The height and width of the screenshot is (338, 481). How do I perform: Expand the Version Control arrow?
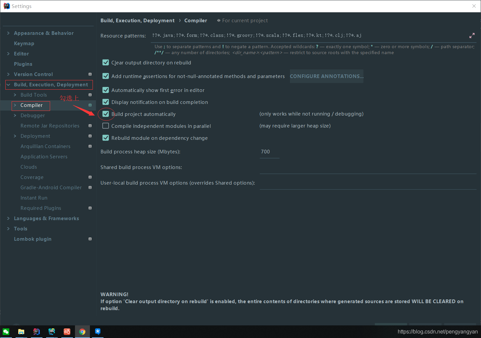coord(8,74)
